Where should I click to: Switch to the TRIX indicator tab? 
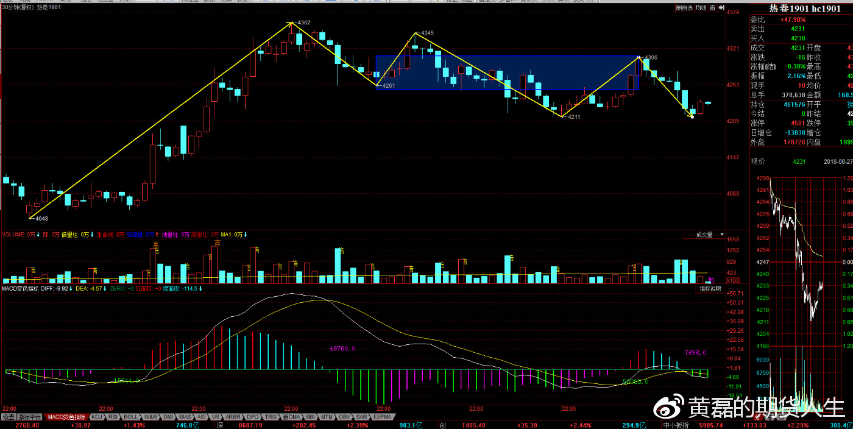click(x=271, y=417)
